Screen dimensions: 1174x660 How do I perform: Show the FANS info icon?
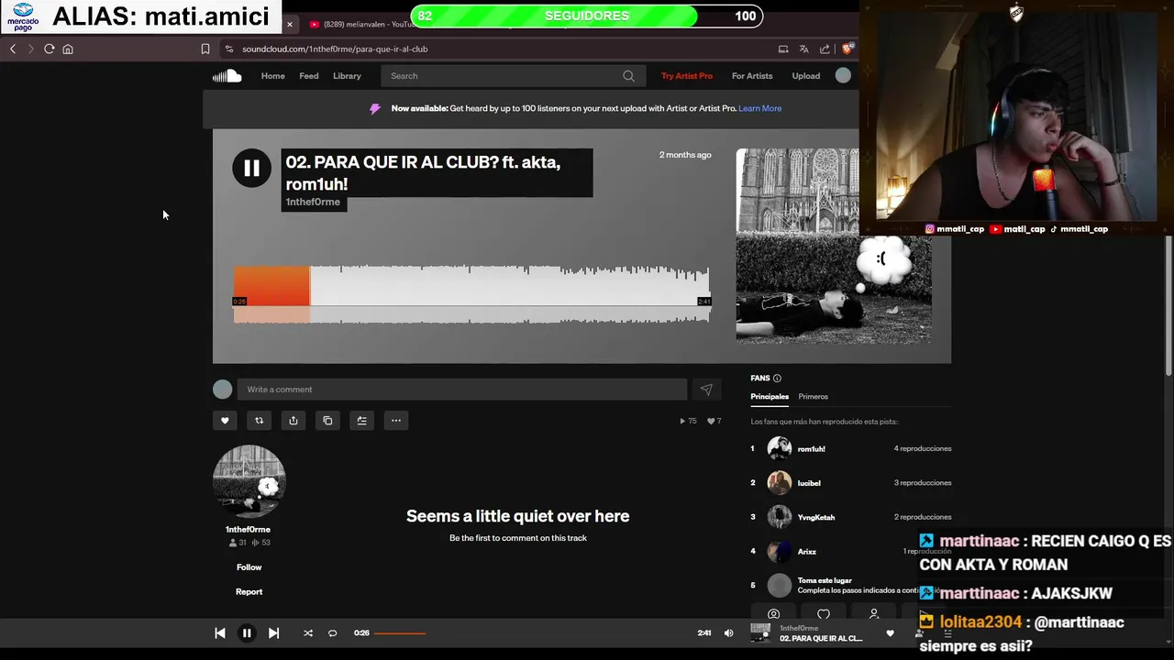[x=777, y=379]
